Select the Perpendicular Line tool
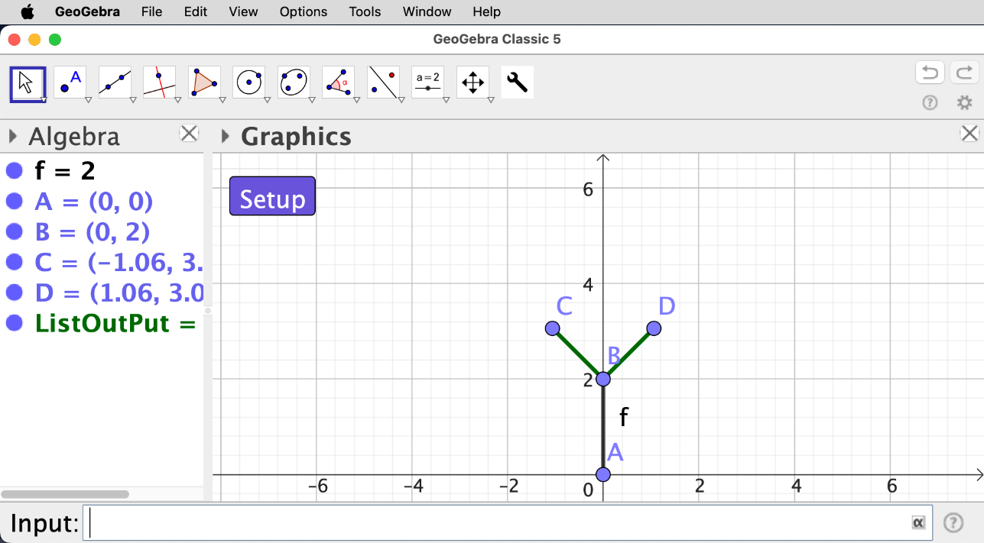Viewport: 984px width, 543px height. tap(159, 82)
